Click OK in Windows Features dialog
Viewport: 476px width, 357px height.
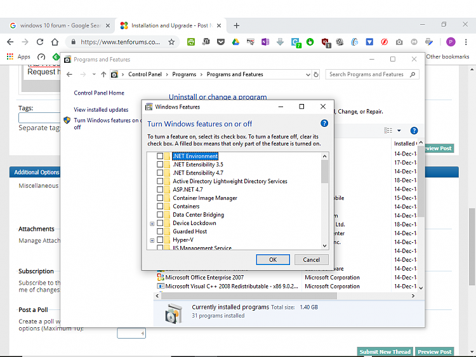273,259
